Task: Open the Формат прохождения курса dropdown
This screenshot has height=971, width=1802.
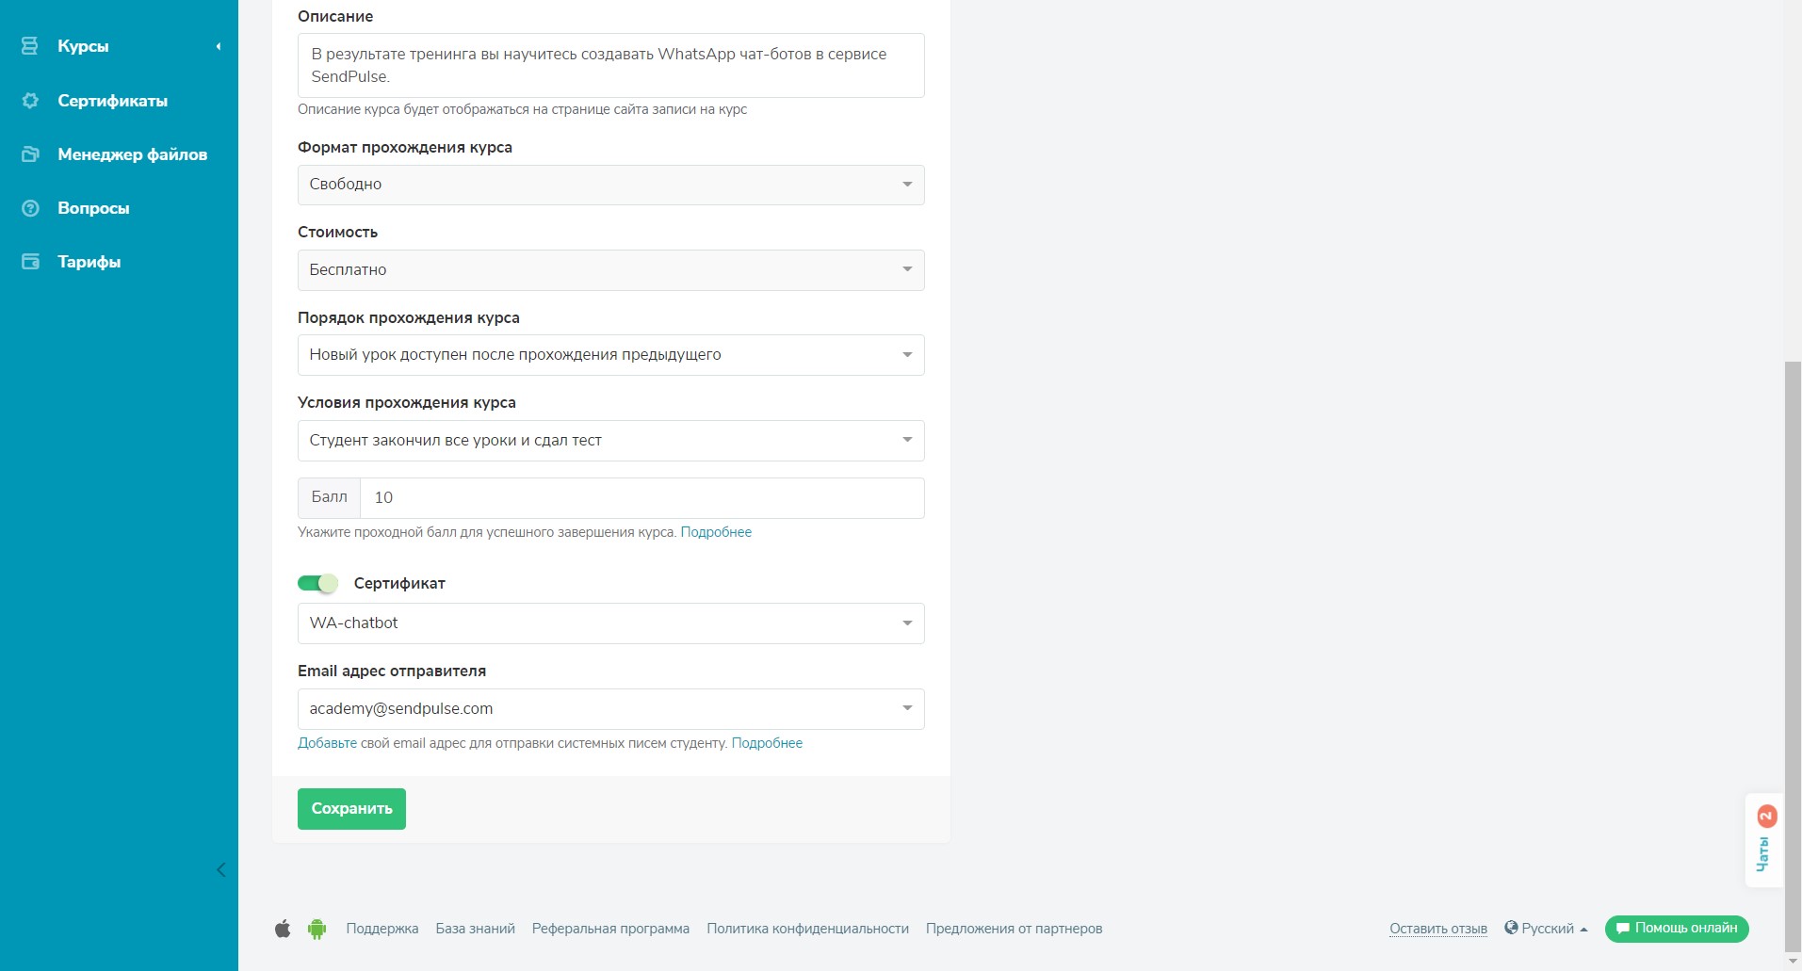Action: 610,185
